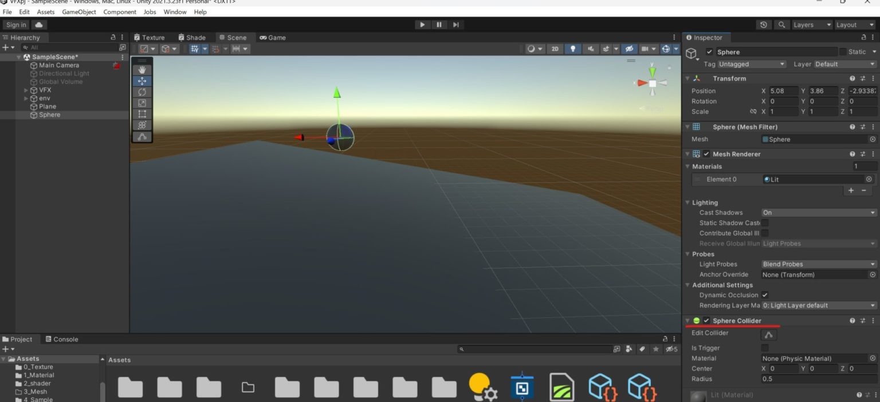Open the scene search magnifier
This screenshot has height=402, width=880.
tap(781, 25)
